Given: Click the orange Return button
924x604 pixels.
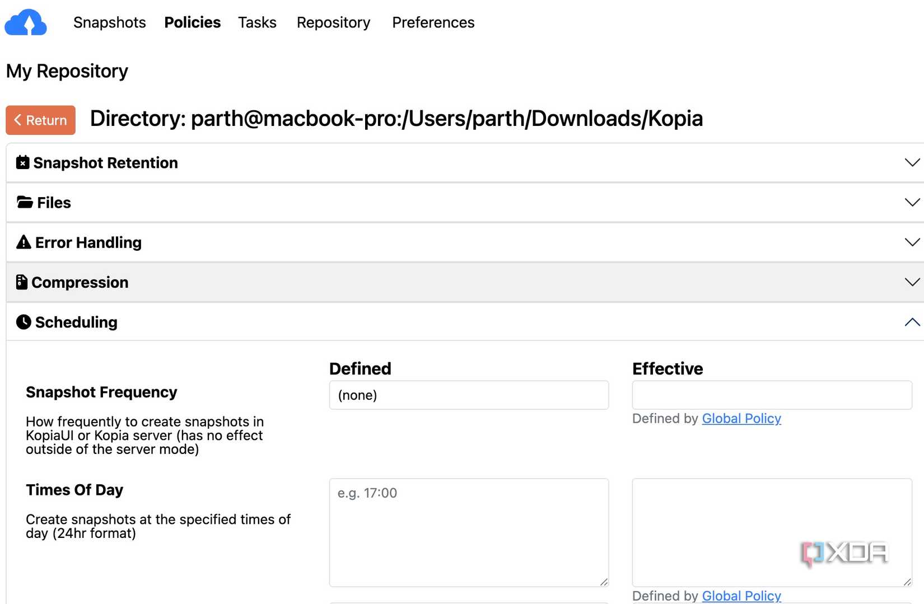Looking at the screenshot, I should point(40,120).
